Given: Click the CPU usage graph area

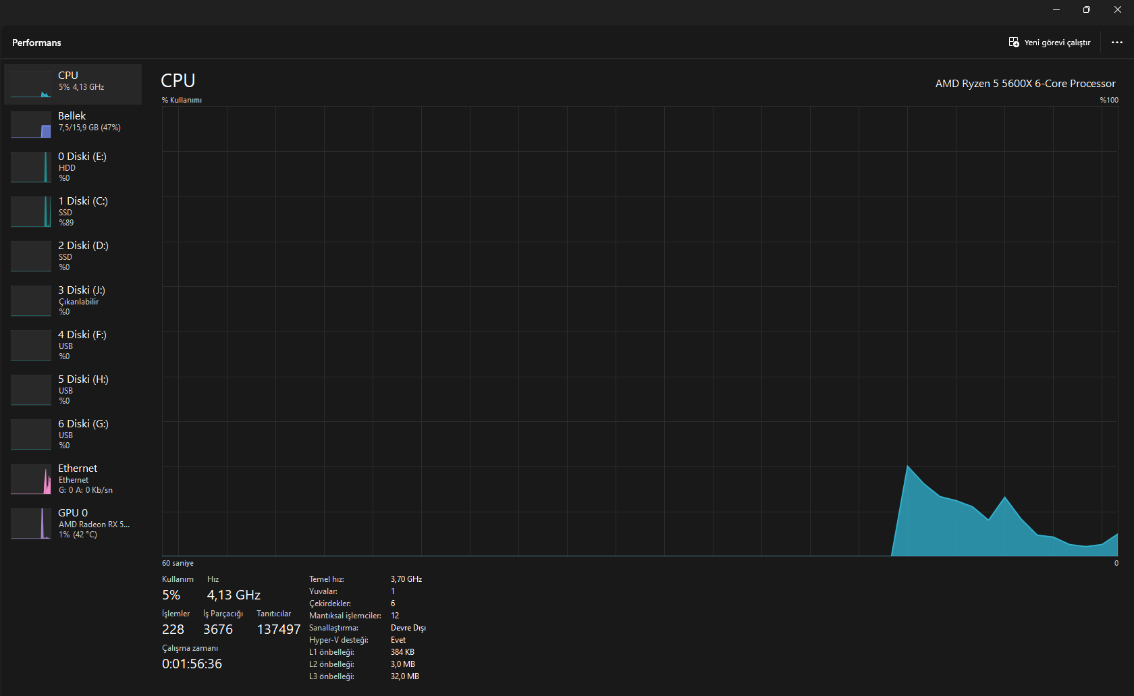Looking at the screenshot, I should pos(640,331).
